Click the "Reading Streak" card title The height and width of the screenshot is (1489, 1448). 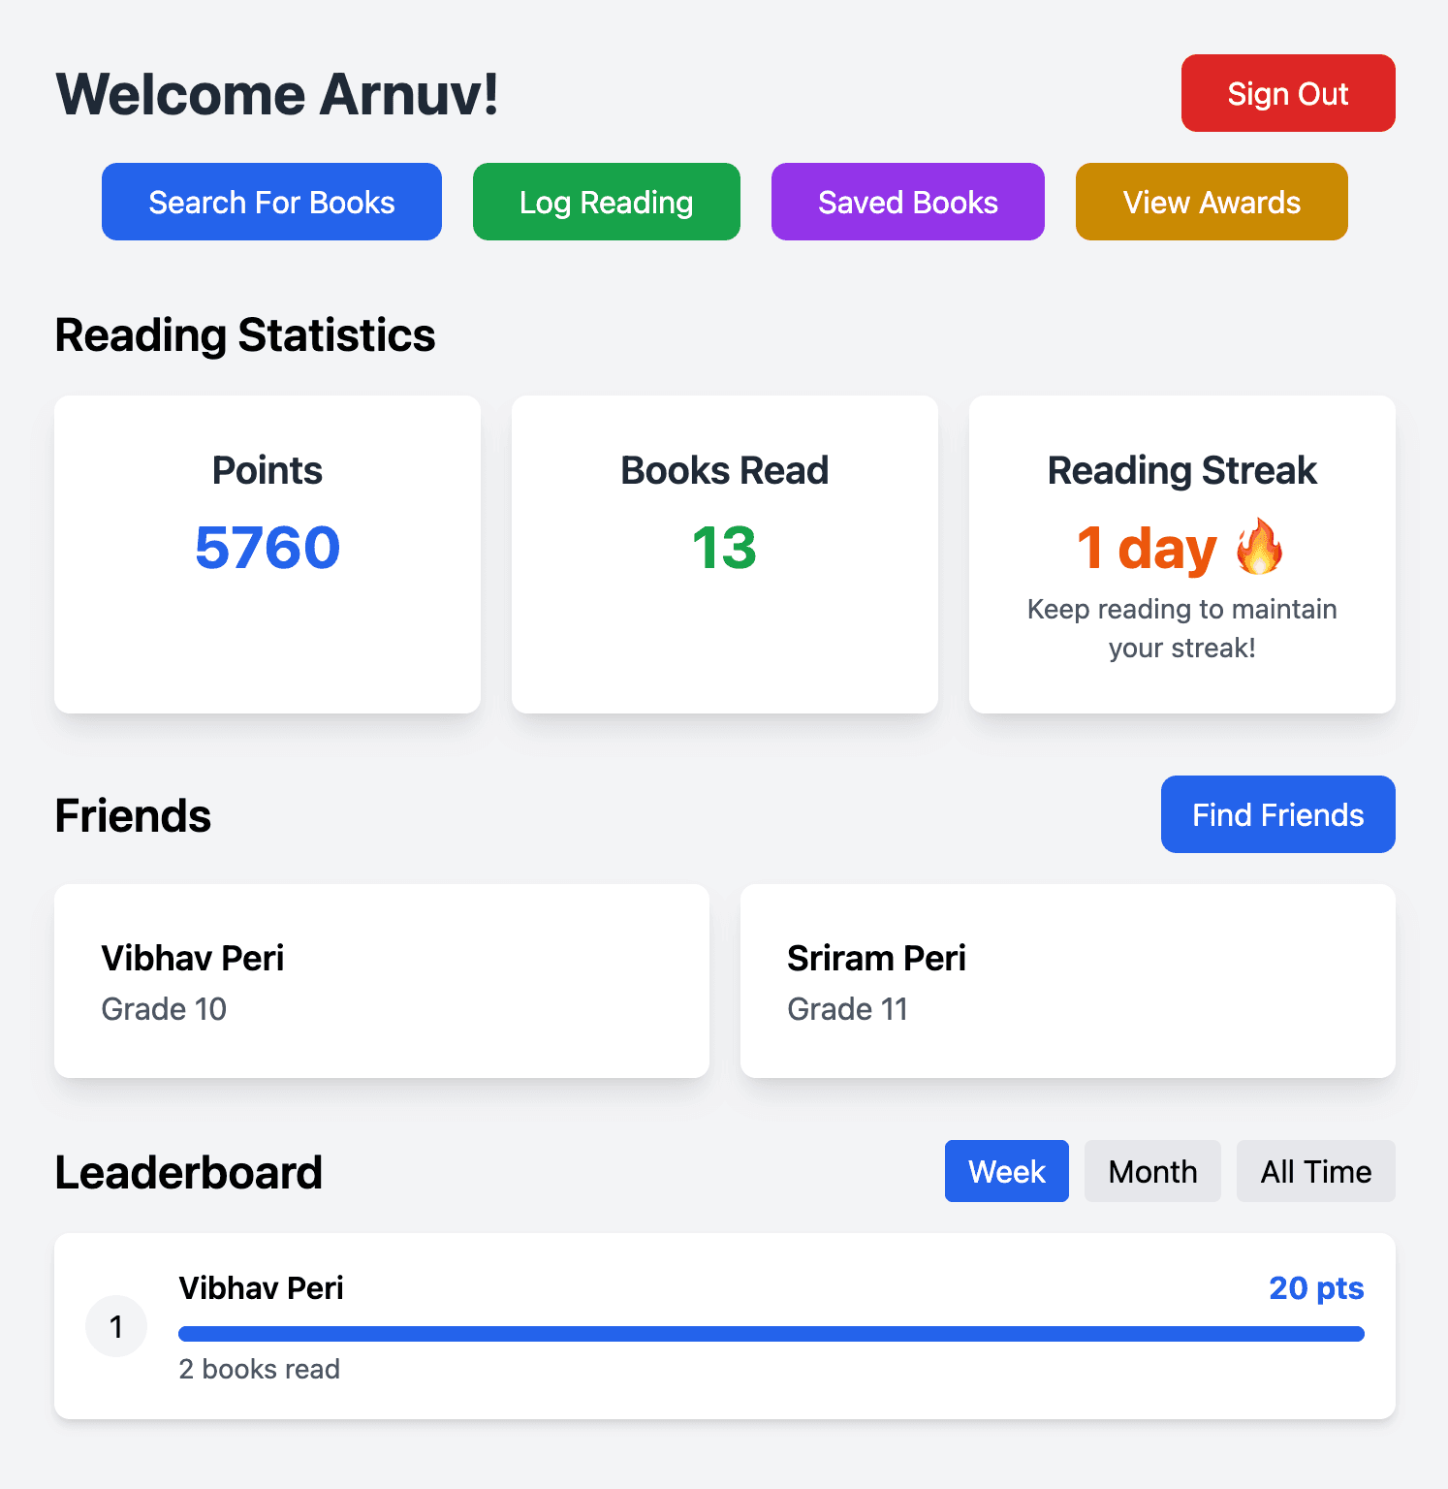click(x=1182, y=470)
